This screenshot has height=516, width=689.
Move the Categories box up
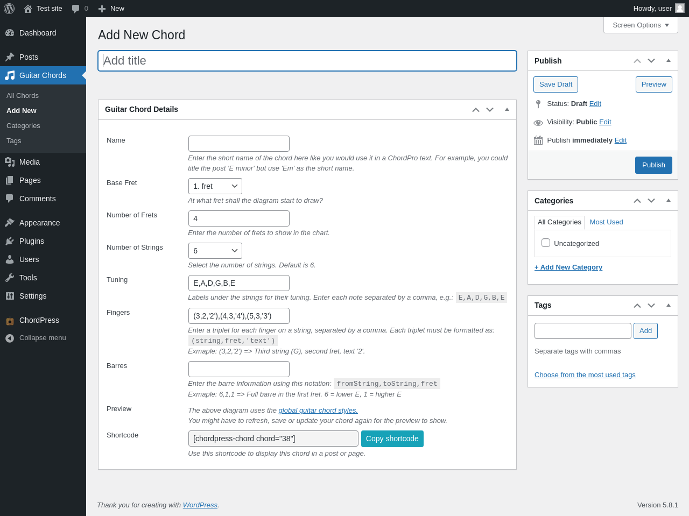pyautogui.click(x=637, y=201)
